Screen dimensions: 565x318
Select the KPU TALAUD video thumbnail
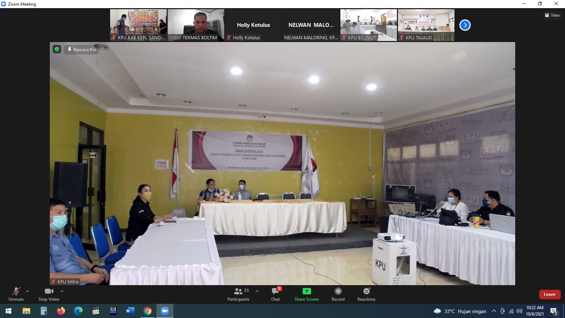[x=426, y=25]
